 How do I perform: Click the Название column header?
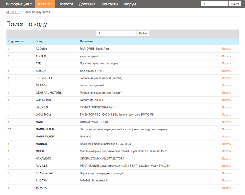pyautogui.click(x=86, y=41)
